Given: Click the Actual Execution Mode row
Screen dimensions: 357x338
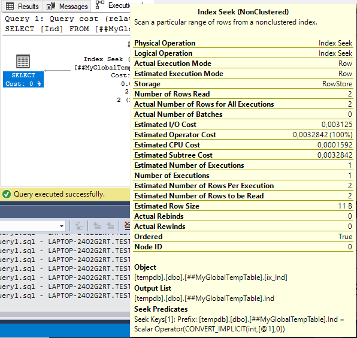Looking at the screenshot, I should coord(243,64).
